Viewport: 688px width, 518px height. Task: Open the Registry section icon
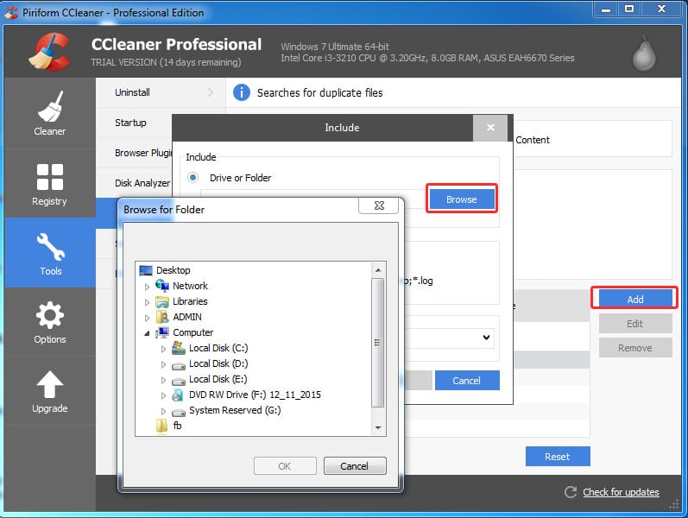point(49,178)
